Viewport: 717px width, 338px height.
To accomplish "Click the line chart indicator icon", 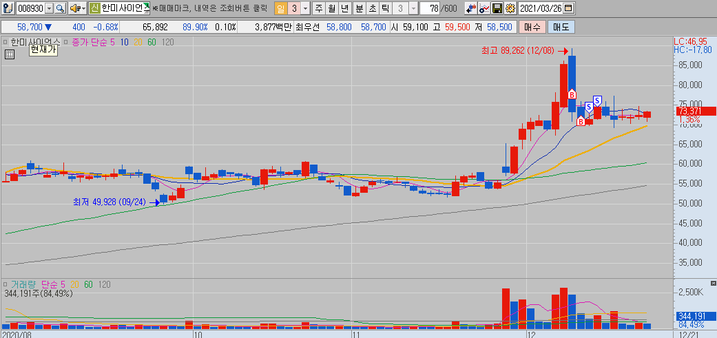I will pos(484,8).
